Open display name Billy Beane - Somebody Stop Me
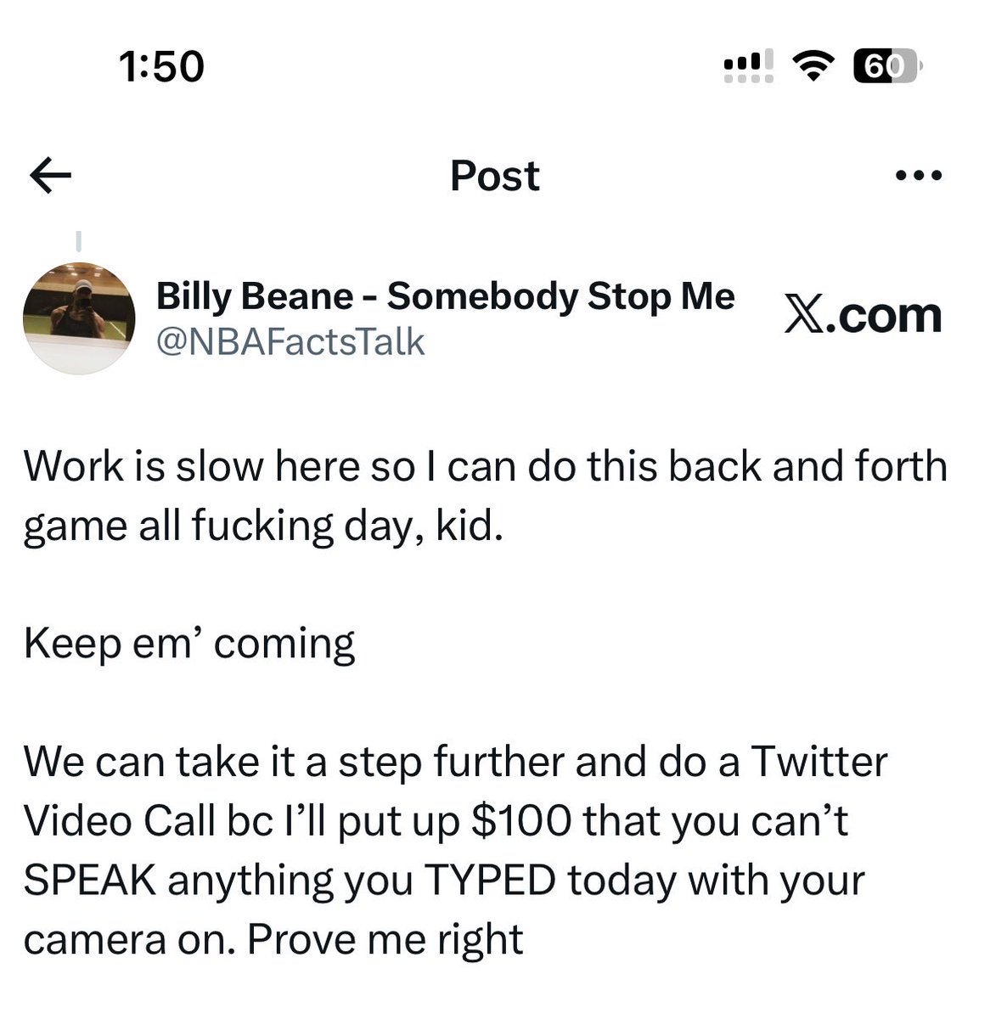This screenshot has width=990, height=1019. [x=446, y=296]
